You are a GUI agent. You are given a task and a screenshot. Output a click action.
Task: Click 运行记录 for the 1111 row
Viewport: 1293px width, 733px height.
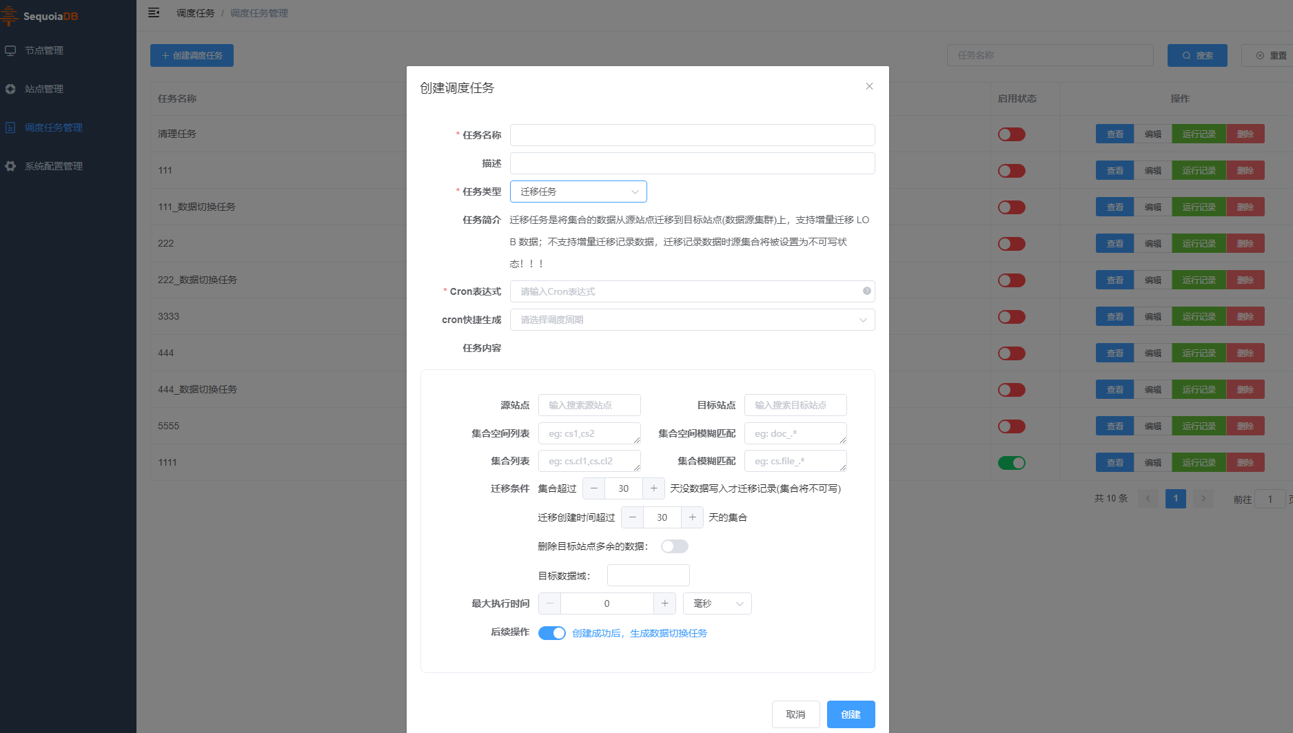(x=1199, y=463)
